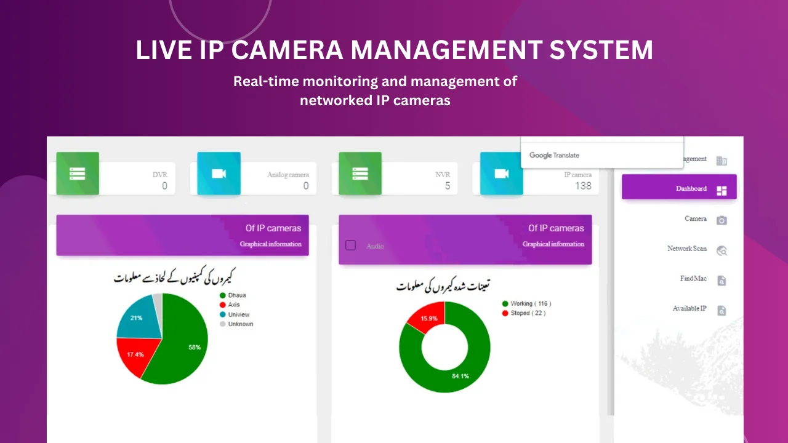Click the Analog camera video icon
The height and width of the screenshot is (443, 788).
[219, 174]
